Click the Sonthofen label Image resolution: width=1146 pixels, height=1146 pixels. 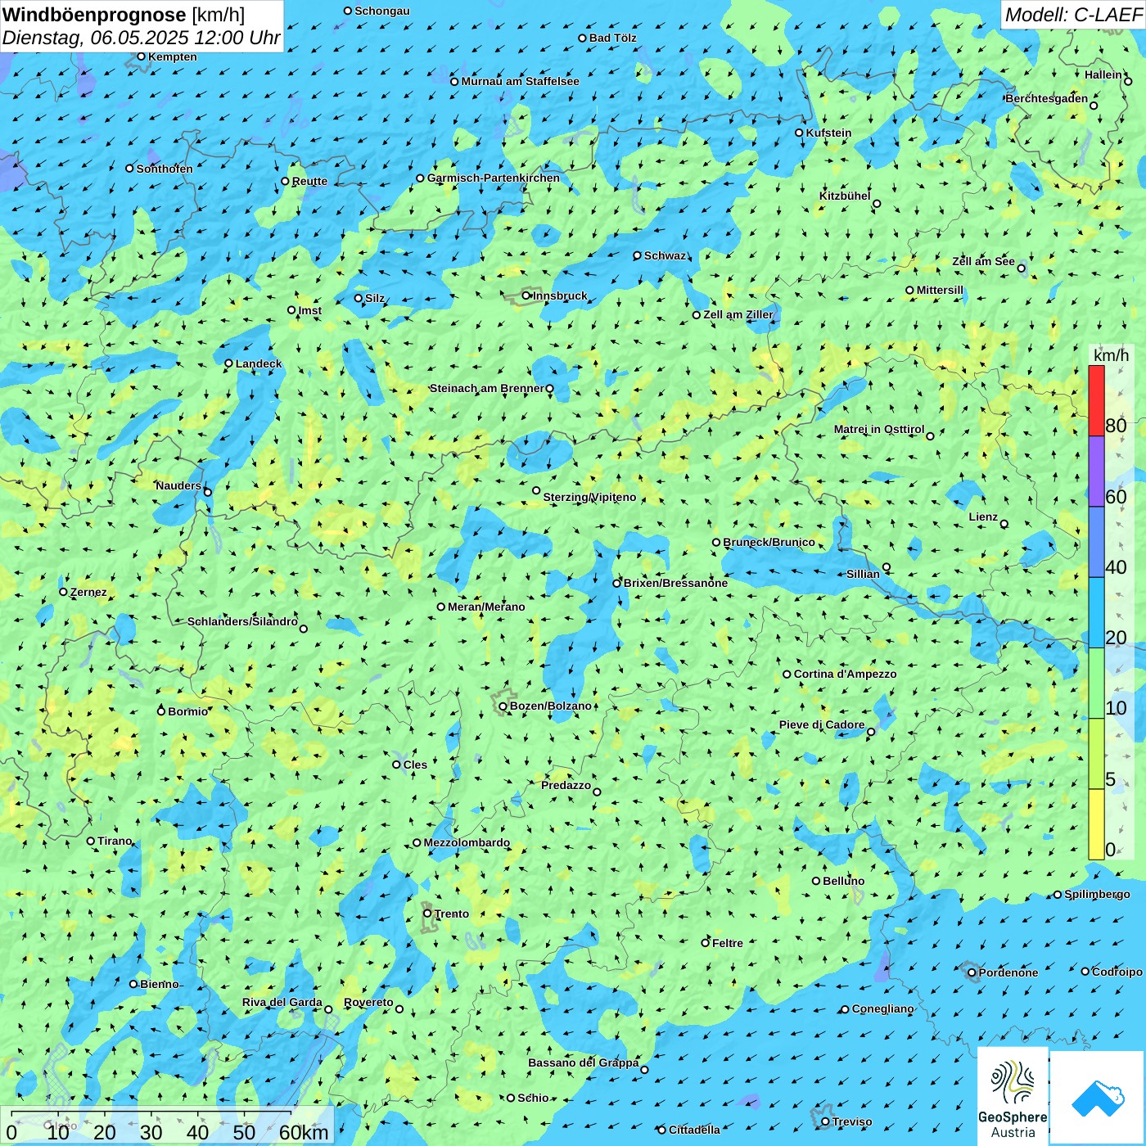[165, 169]
